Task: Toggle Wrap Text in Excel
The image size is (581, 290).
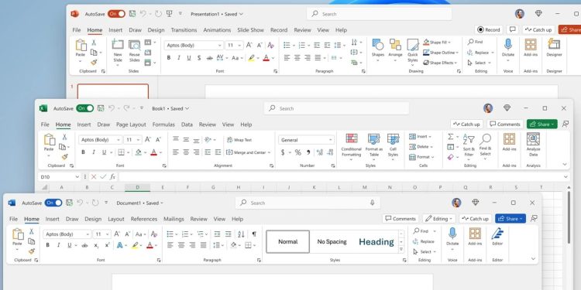Action: click(239, 140)
